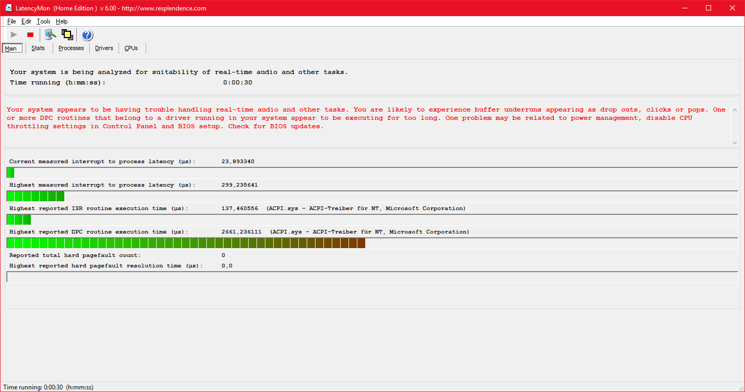
Task: Click the current latency value 23,893340
Action: [238, 162]
